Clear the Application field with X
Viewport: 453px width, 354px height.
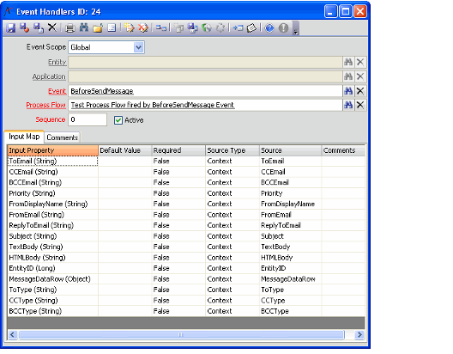[x=360, y=76]
